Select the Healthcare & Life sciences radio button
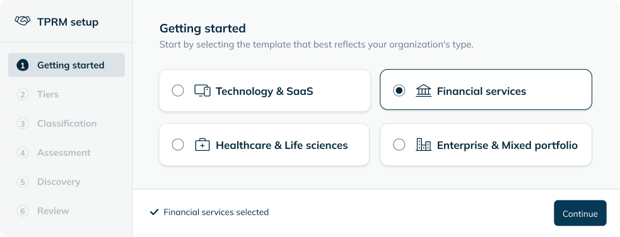The height and width of the screenshot is (237, 620). coord(178,145)
